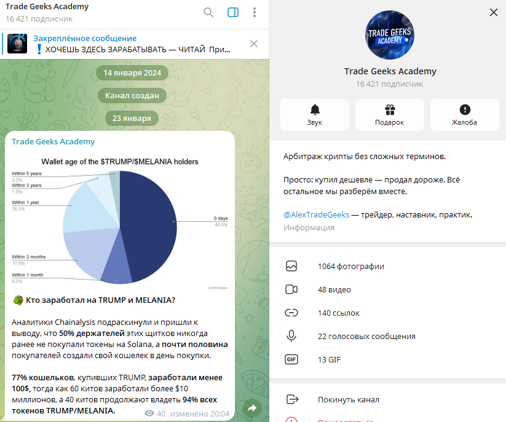Image resolution: width=506 pixels, height=422 pixels.
Task: Report channel using Жалоба button
Action: click(x=464, y=115)
